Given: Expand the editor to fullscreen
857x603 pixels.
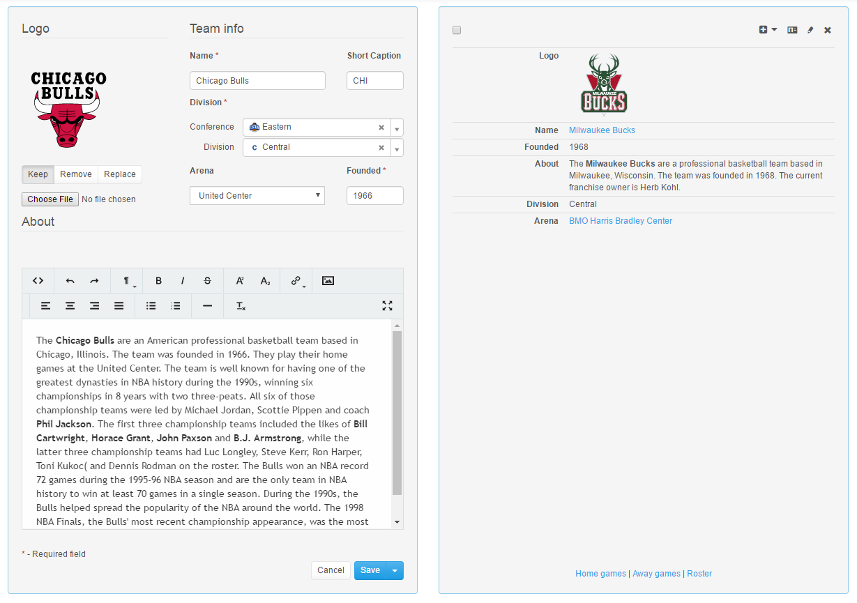Looking at the screenshot, I should (x=387, y=306).
